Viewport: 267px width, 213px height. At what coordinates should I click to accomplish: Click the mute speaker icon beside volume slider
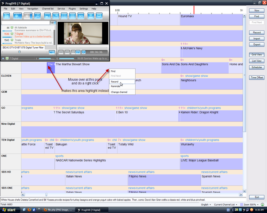tap(52, 52)
